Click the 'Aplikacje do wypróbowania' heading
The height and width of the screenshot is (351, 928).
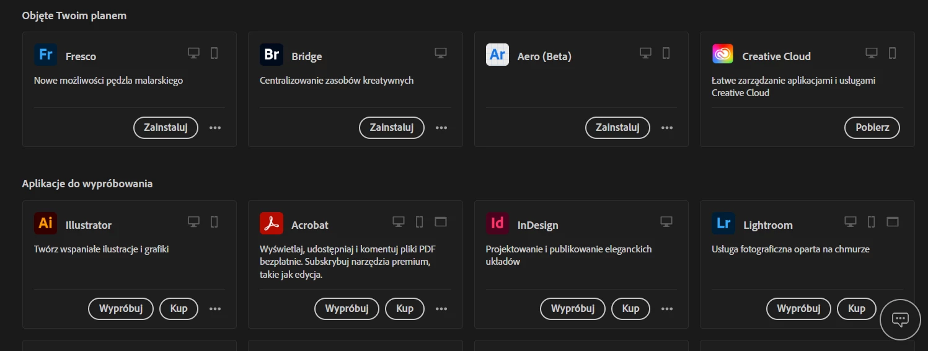click(x=87, y=184)
